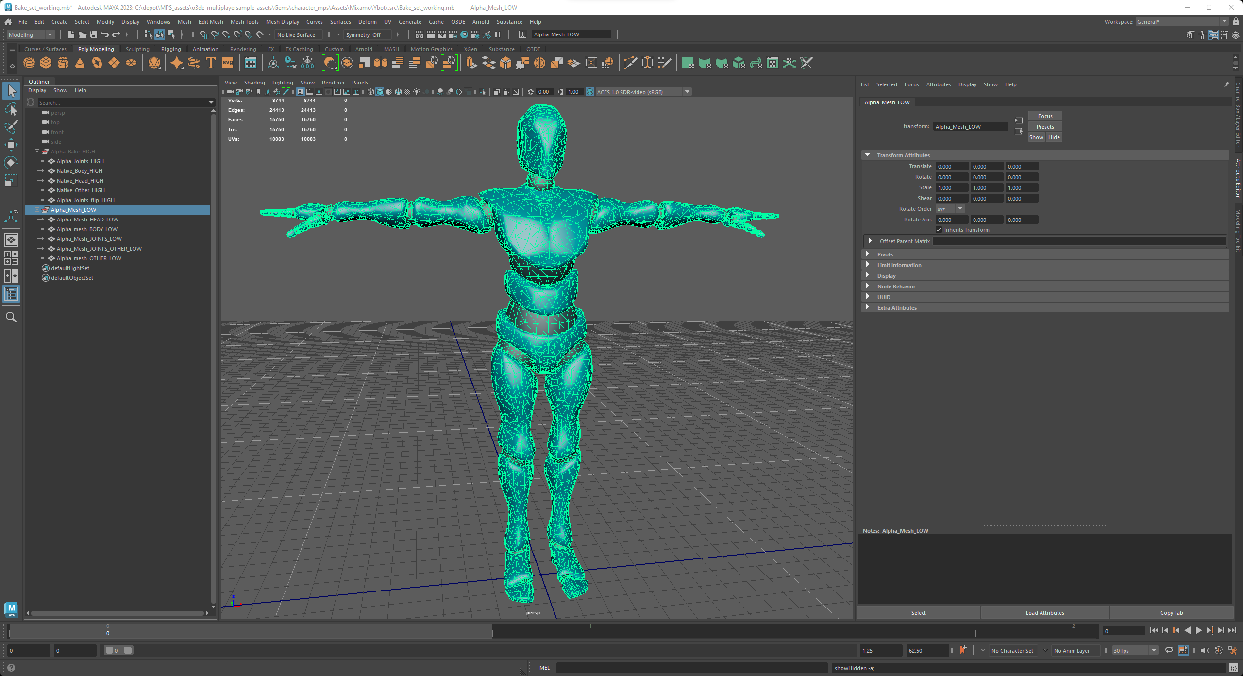Open the Script Editor icon at bottom right

[1234, 668]
